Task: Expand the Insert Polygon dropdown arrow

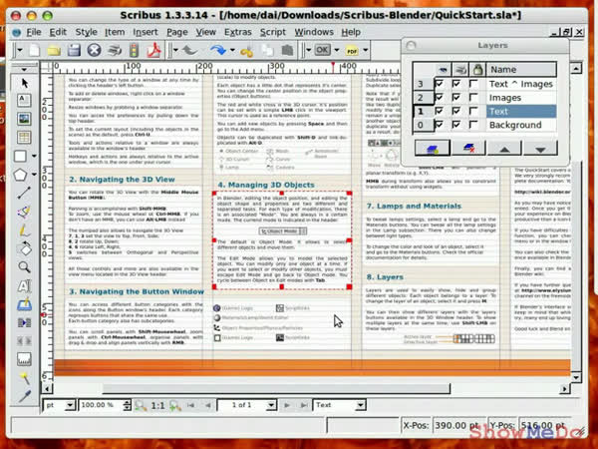Action: [34, 175]
